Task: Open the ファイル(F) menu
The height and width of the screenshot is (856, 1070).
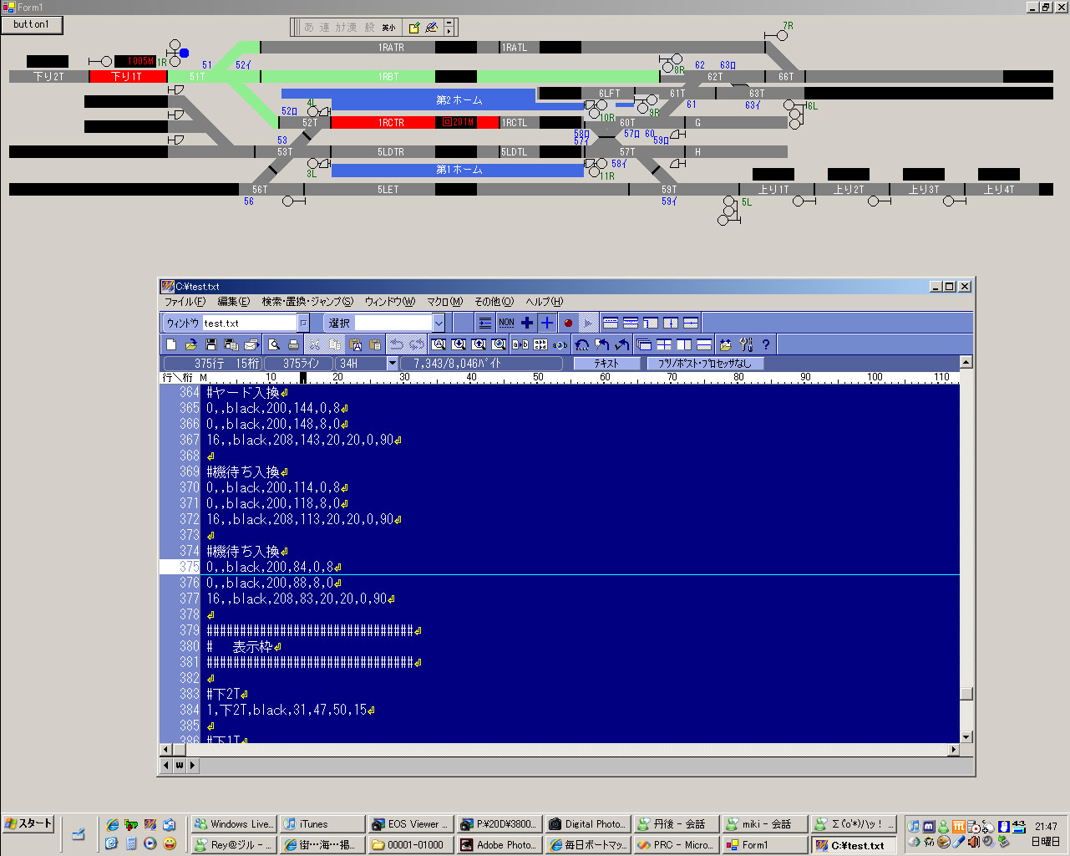Action: pos(185,302)
